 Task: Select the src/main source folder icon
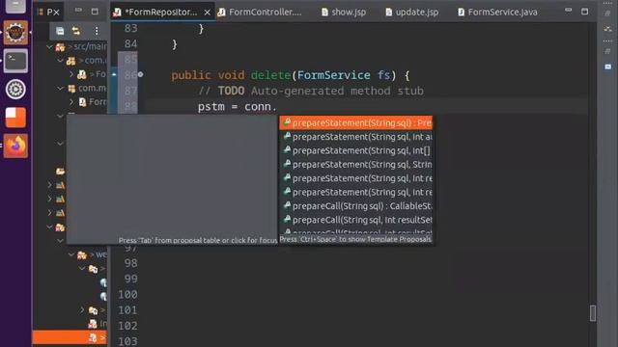[x=60, y=47]
